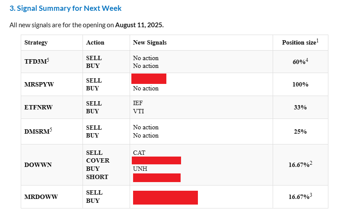Image resolution: width=350 pixels, height=221 pixels.
Task: Click the Position size column header
Action: (299, 42)
